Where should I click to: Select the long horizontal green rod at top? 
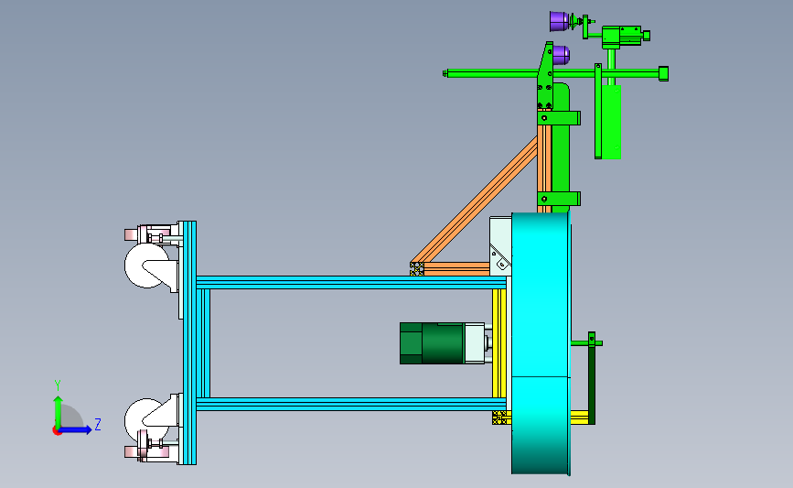click(x=555, y=74)
